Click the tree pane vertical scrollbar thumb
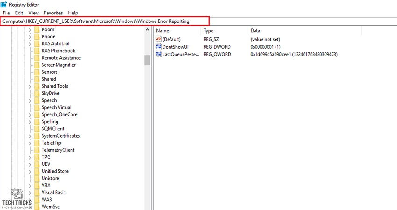Screen dimensions: 397x210 click(x=147, y=61)
